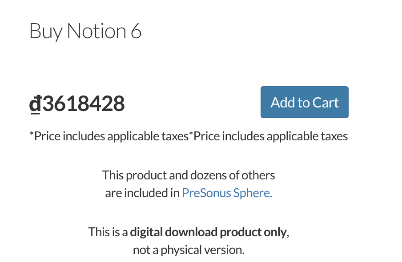Image resolution: width=402 pixels, height=262 pixels.
Task: Click the Buy Notion 6 heading
Action: pyautogui.click(x=85, y=31)
